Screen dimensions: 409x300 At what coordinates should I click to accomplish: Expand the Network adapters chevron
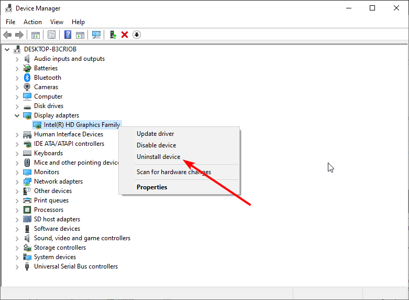pyautogui.click(x=17, y=181)
